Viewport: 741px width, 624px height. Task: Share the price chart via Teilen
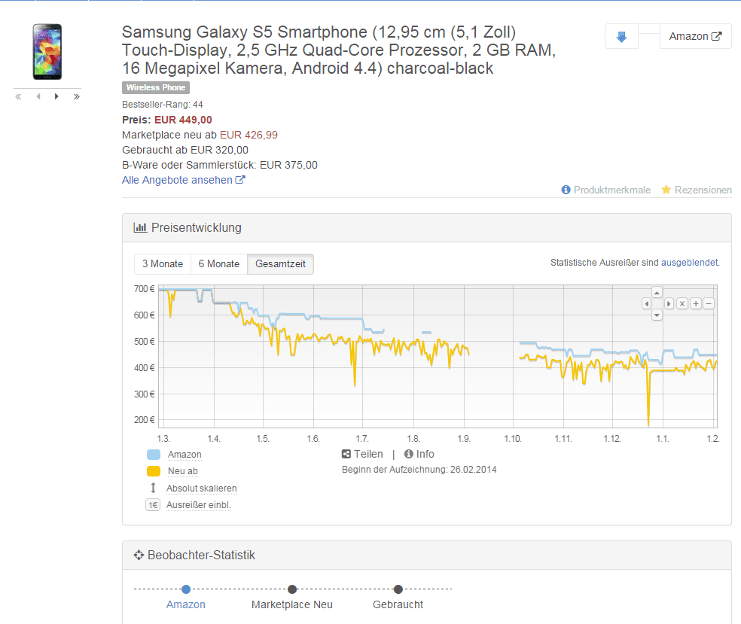[x=362, y=454]
